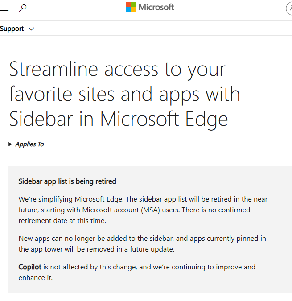
Task: Click the paragraph starting 'New apps can no longer'
Action: point(142,244)
